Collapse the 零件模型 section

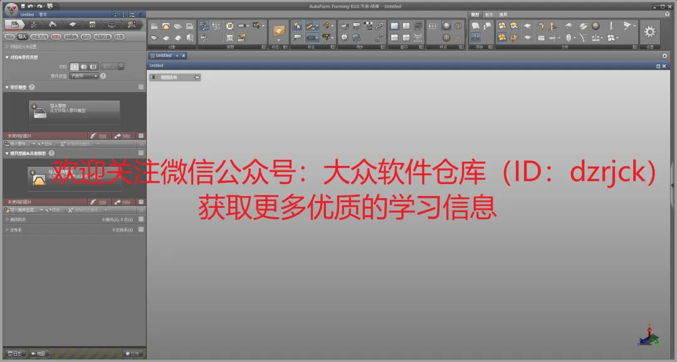7,87
